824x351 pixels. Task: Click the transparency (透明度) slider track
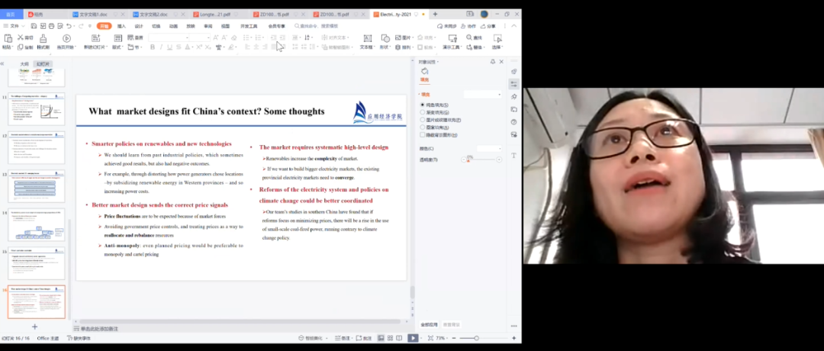coord(481,159)
